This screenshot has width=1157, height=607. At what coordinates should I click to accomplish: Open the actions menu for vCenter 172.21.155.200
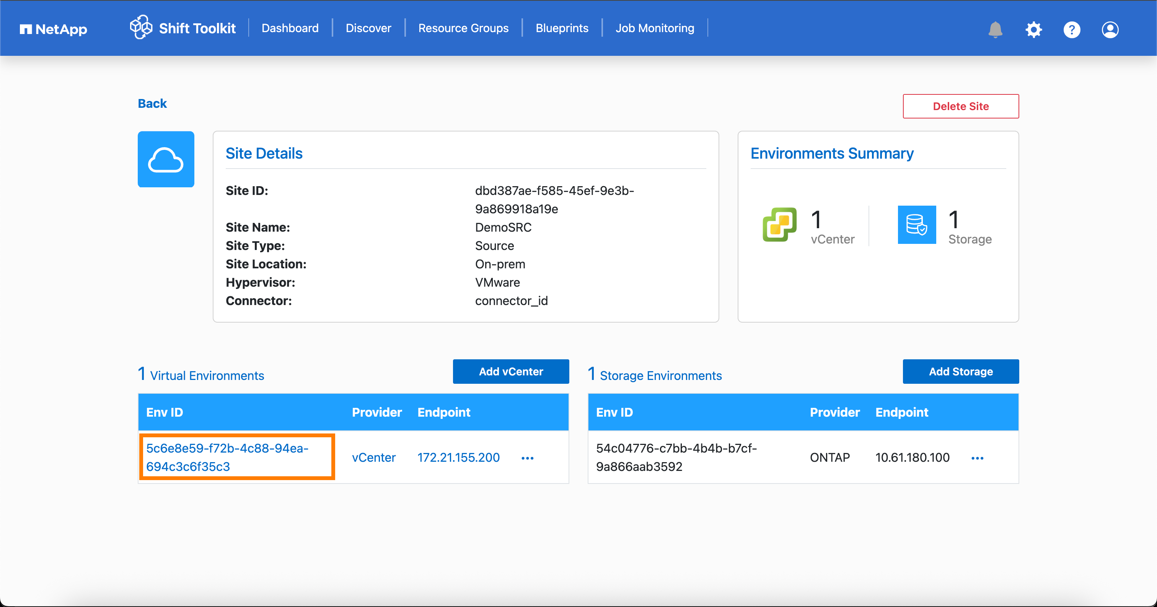click(x=527, y=458)
